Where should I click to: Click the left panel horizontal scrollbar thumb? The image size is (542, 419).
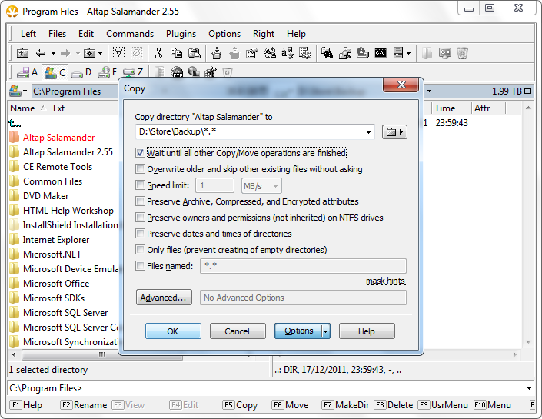click(102, 354)
